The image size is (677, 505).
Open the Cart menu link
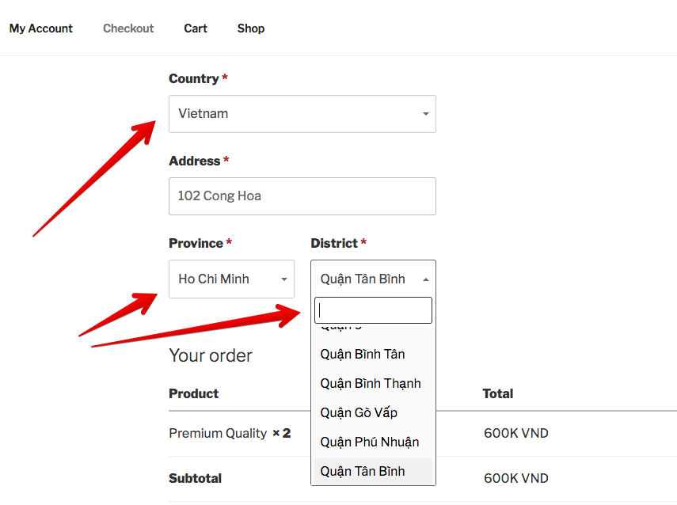coord(196,28)
